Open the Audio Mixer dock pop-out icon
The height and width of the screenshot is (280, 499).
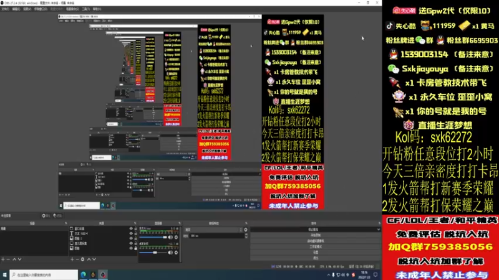coord(180,223)
